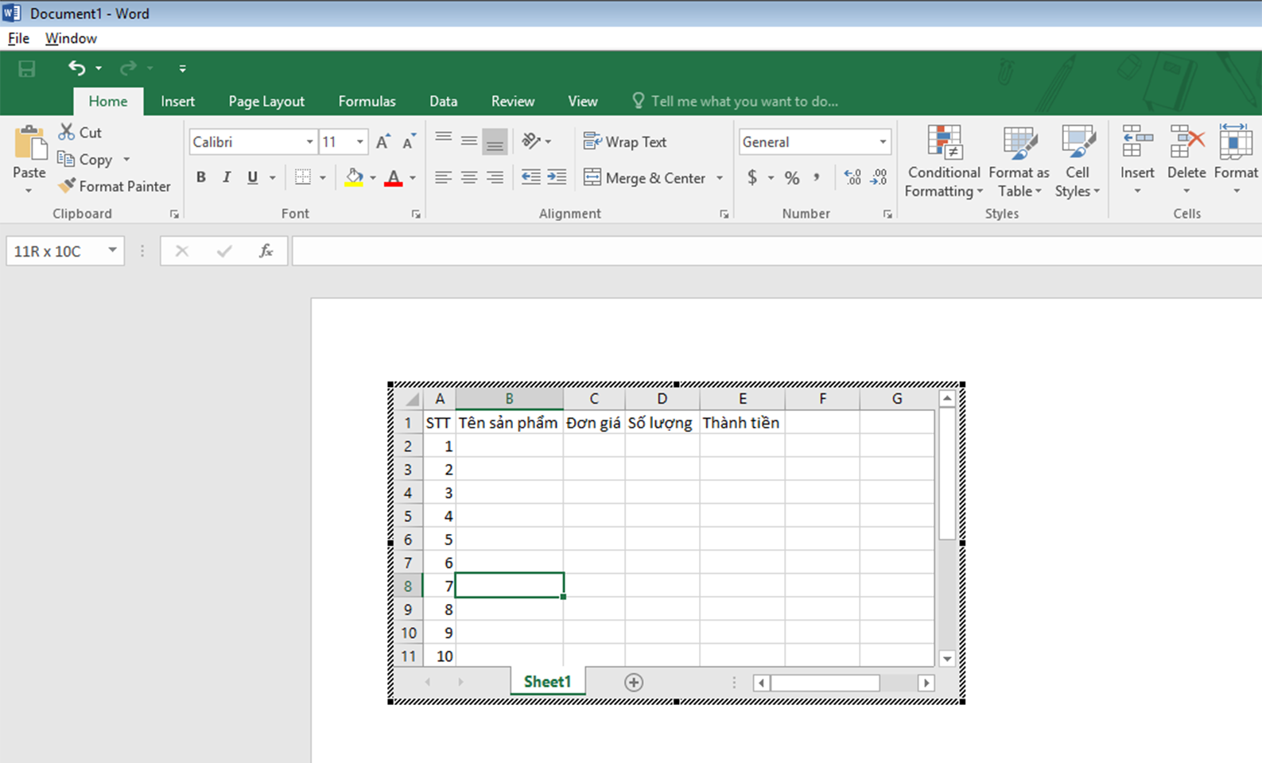Select the Sheet1 tab

547,681
